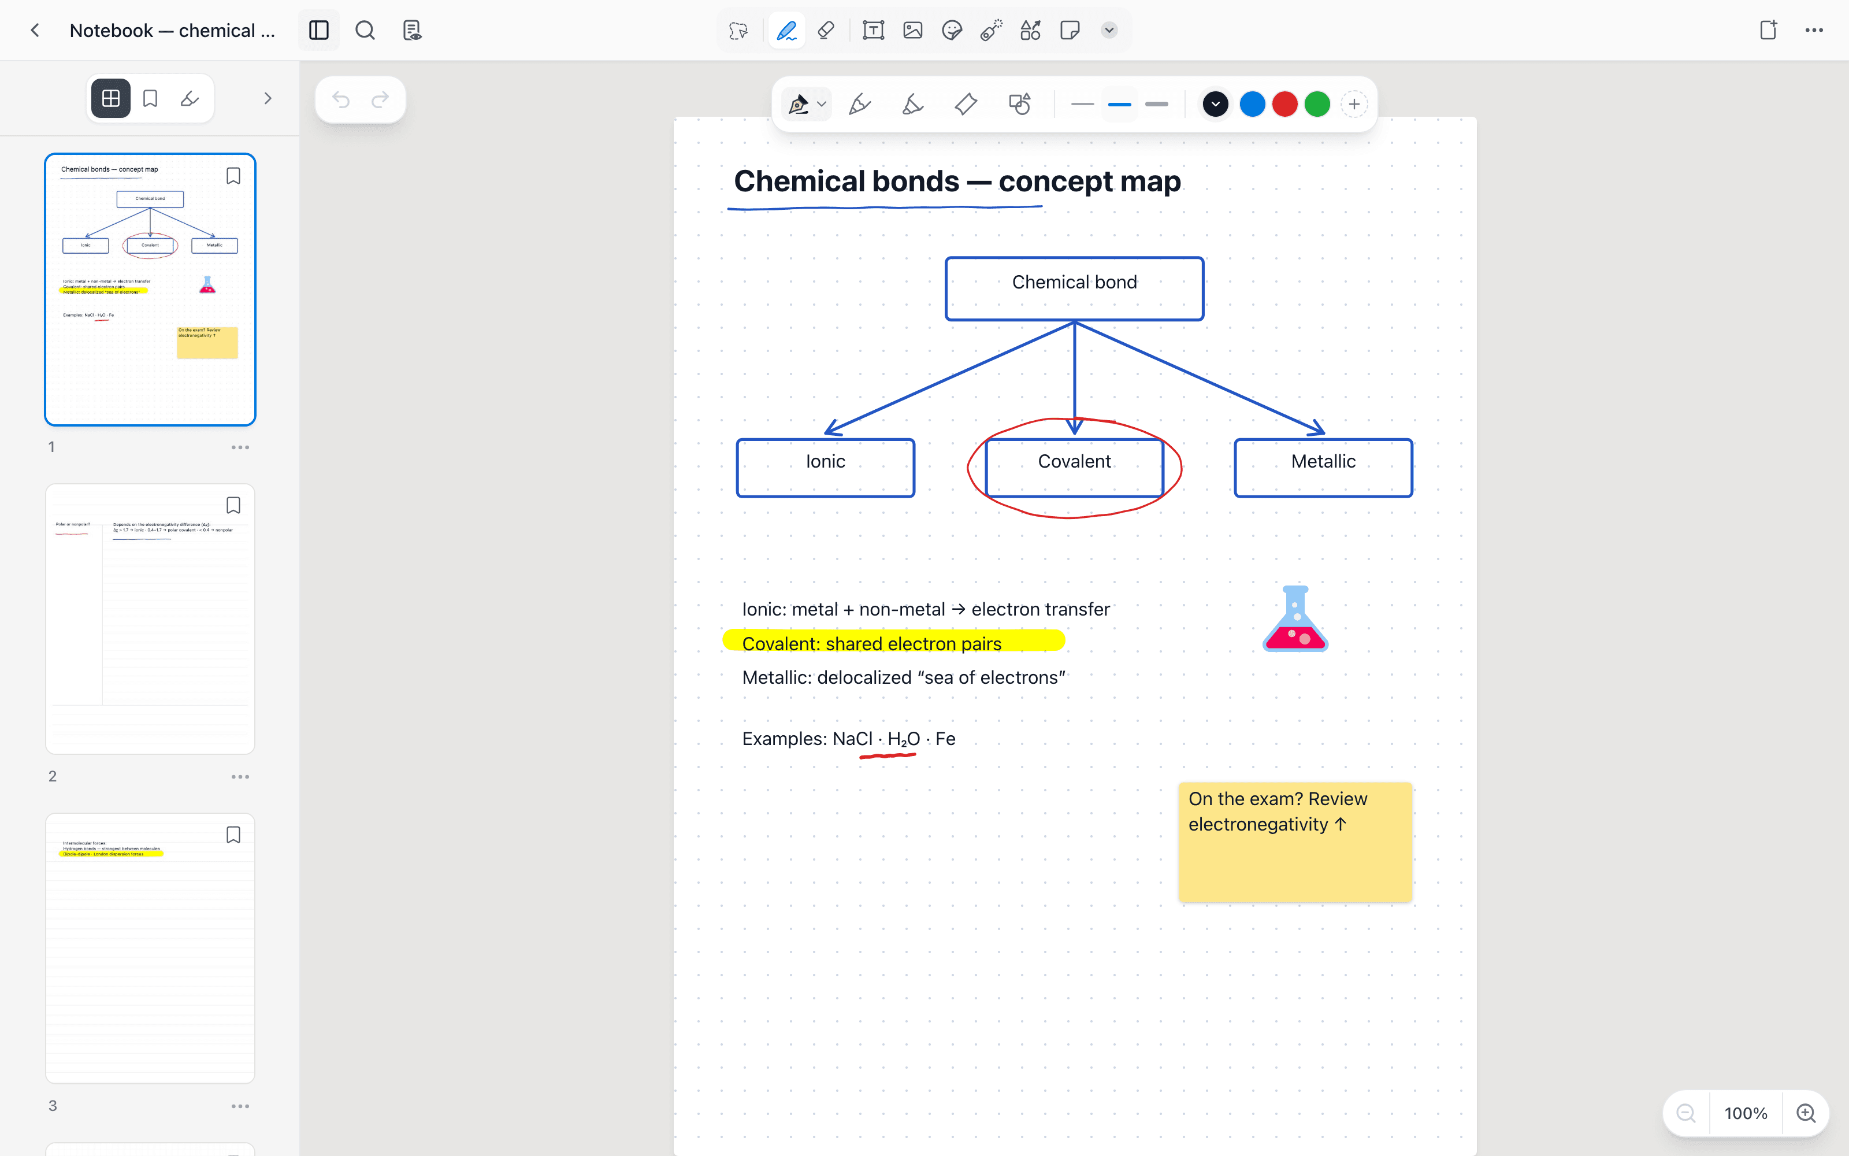
Task: Click the notebook title text
Action: [172, 31]
